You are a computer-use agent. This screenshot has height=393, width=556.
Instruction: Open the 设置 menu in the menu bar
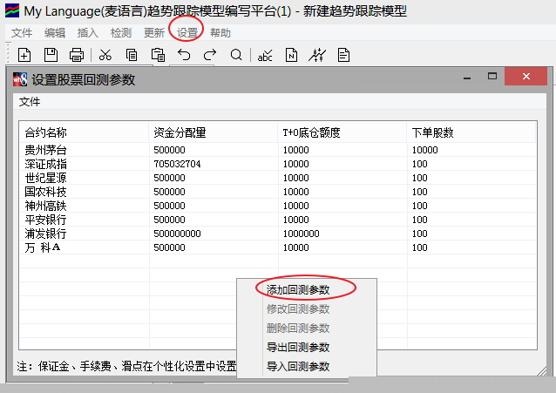(x=187, y=33)
